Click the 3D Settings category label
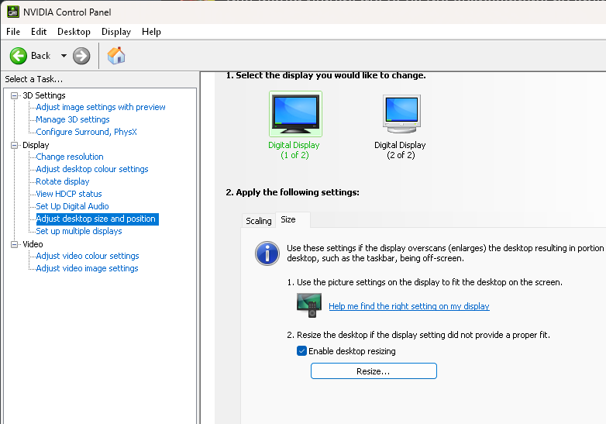The height and width of the screenshot is (424, 606). coord(44,95)
